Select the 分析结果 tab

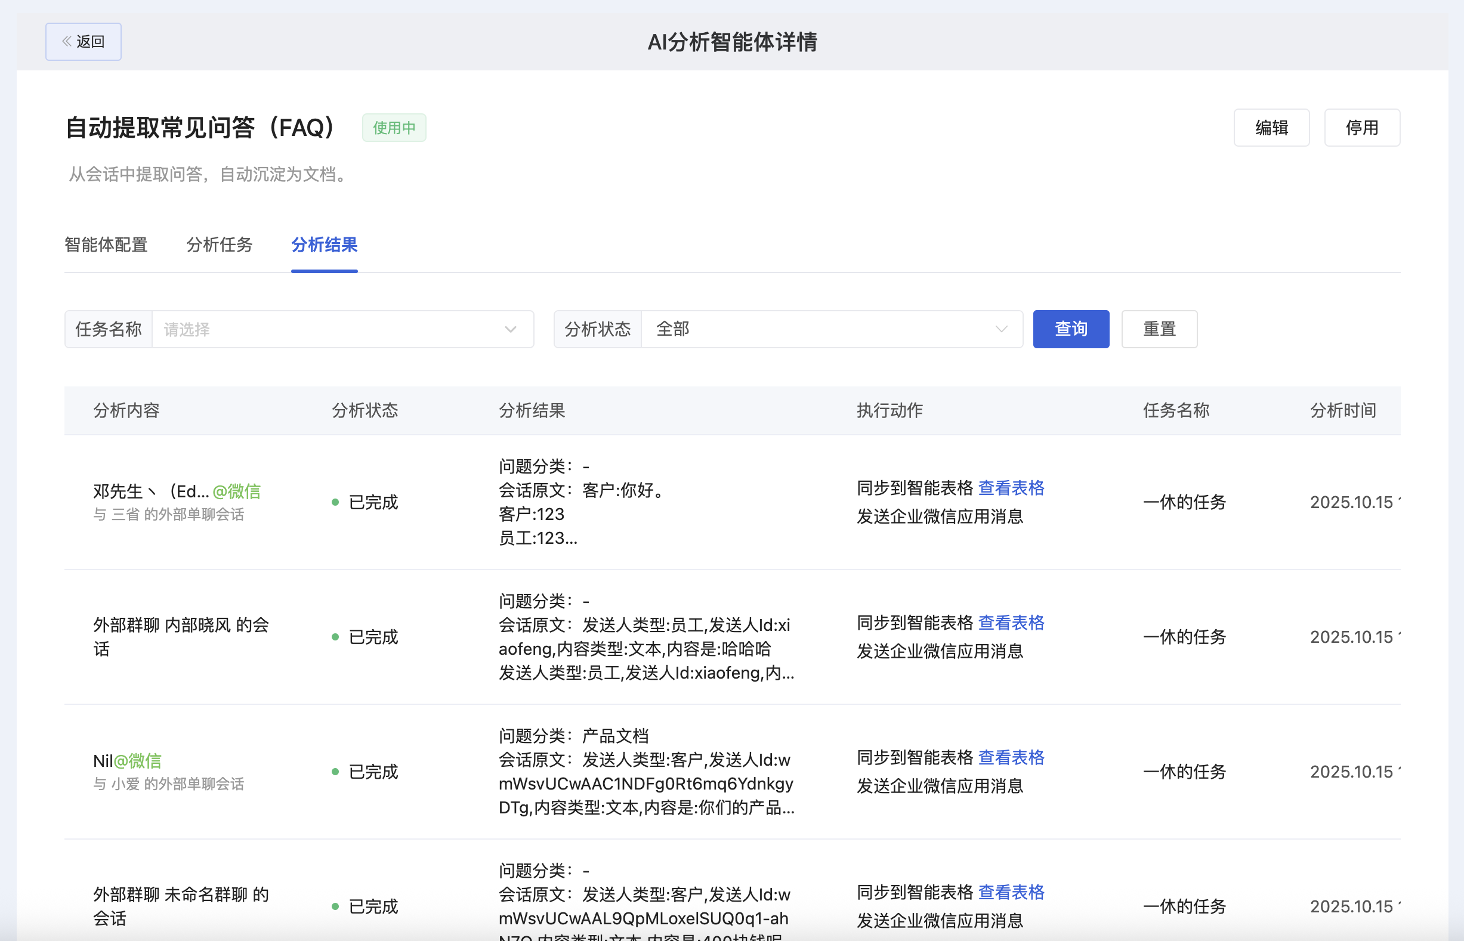[325, 245]
